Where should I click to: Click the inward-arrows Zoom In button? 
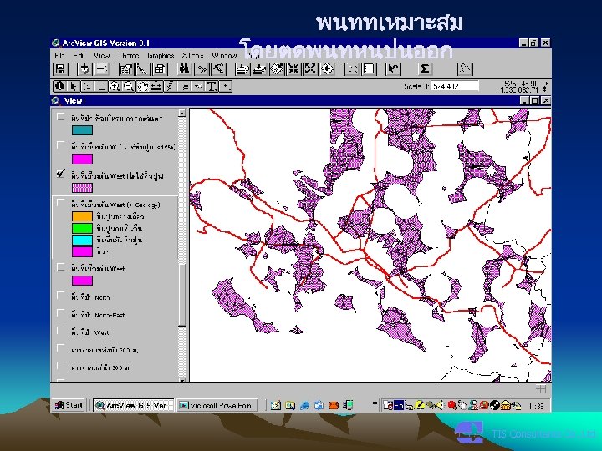(293, 69)
